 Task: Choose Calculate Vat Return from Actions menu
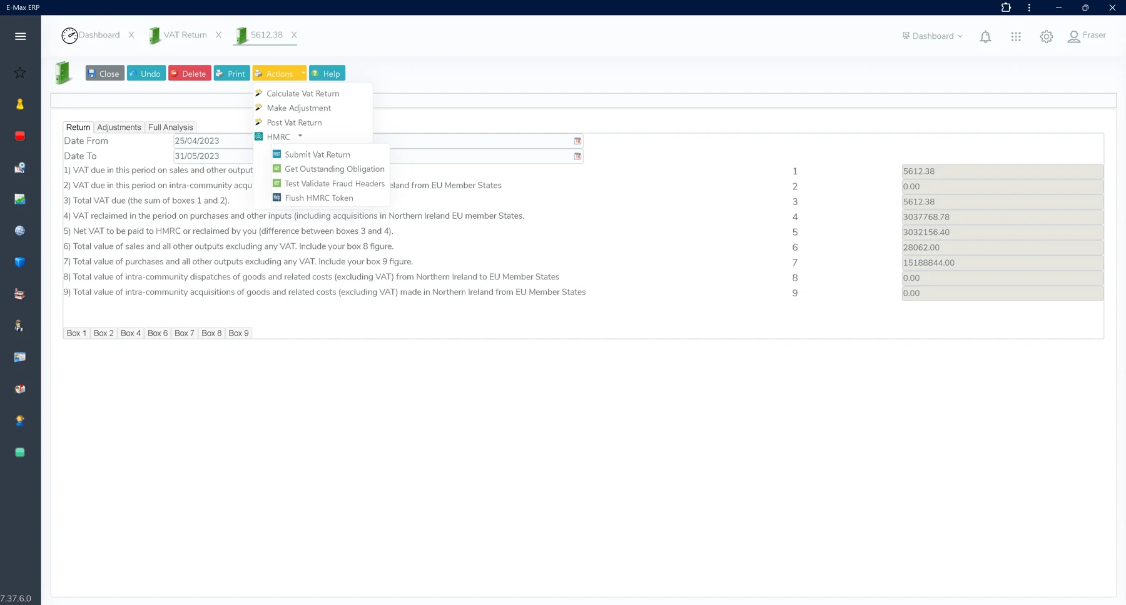pyautogui.click(x=303, y=94)
